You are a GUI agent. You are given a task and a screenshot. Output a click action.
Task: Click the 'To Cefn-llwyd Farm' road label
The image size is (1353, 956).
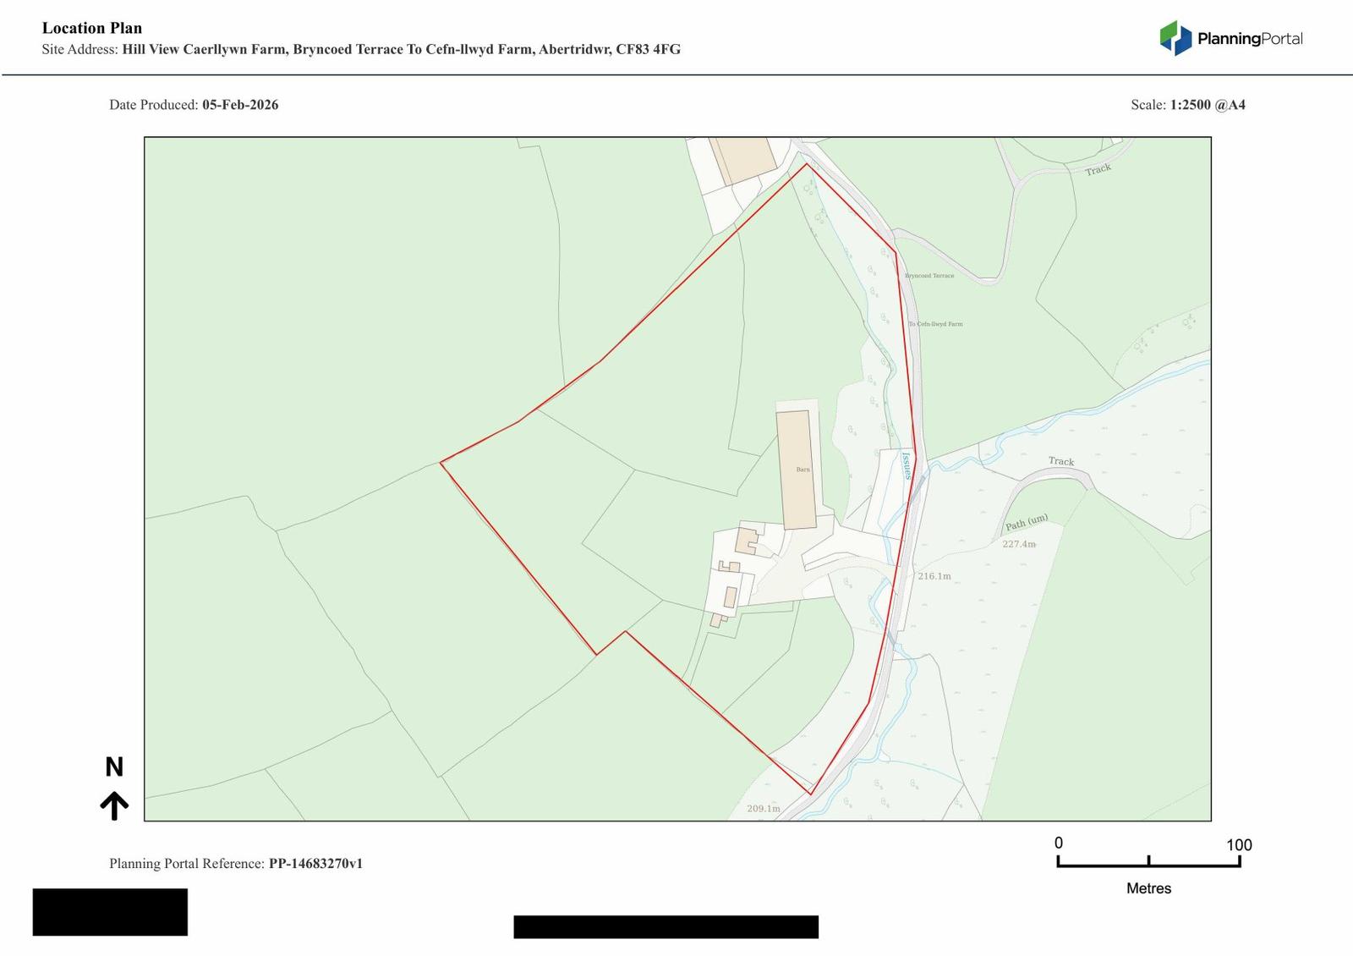[935, 324]
